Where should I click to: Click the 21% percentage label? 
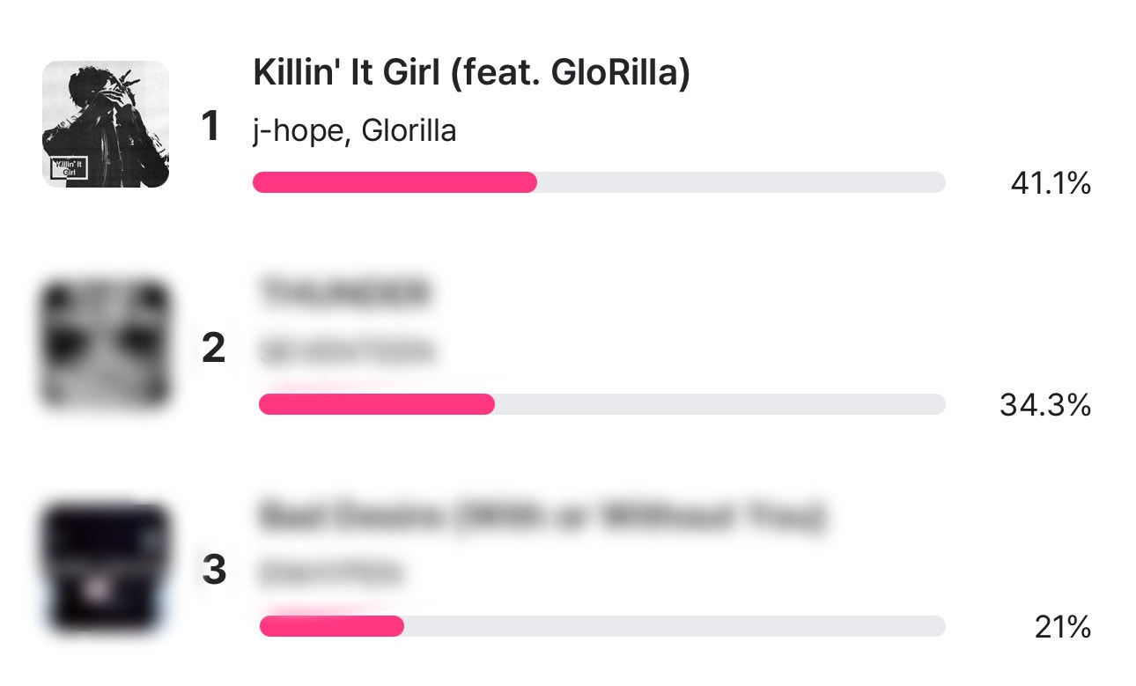(1062, 627)
